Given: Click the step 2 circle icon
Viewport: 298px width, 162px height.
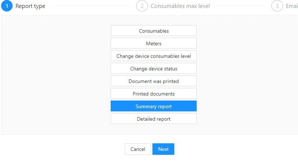Looking at the screenshot, I should tap(142, 6).
